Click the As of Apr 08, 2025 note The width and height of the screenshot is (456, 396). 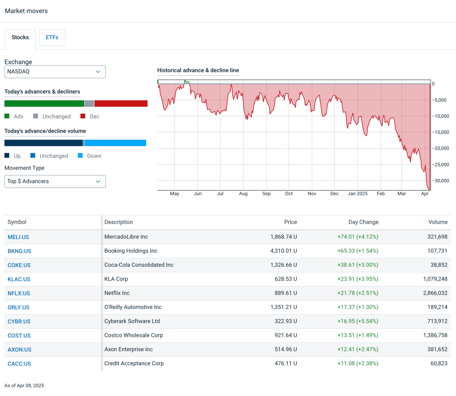pyautogui.click(x=24, y=386)
